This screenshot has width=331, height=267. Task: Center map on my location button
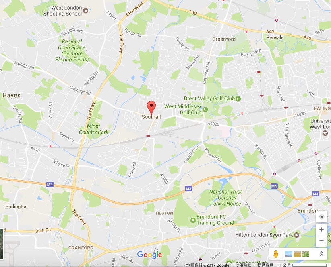(321, 217)
